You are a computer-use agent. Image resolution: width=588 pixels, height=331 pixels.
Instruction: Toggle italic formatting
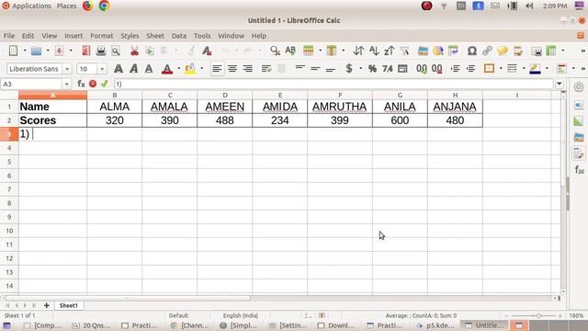pyautogui.click(x=133, y=69)
